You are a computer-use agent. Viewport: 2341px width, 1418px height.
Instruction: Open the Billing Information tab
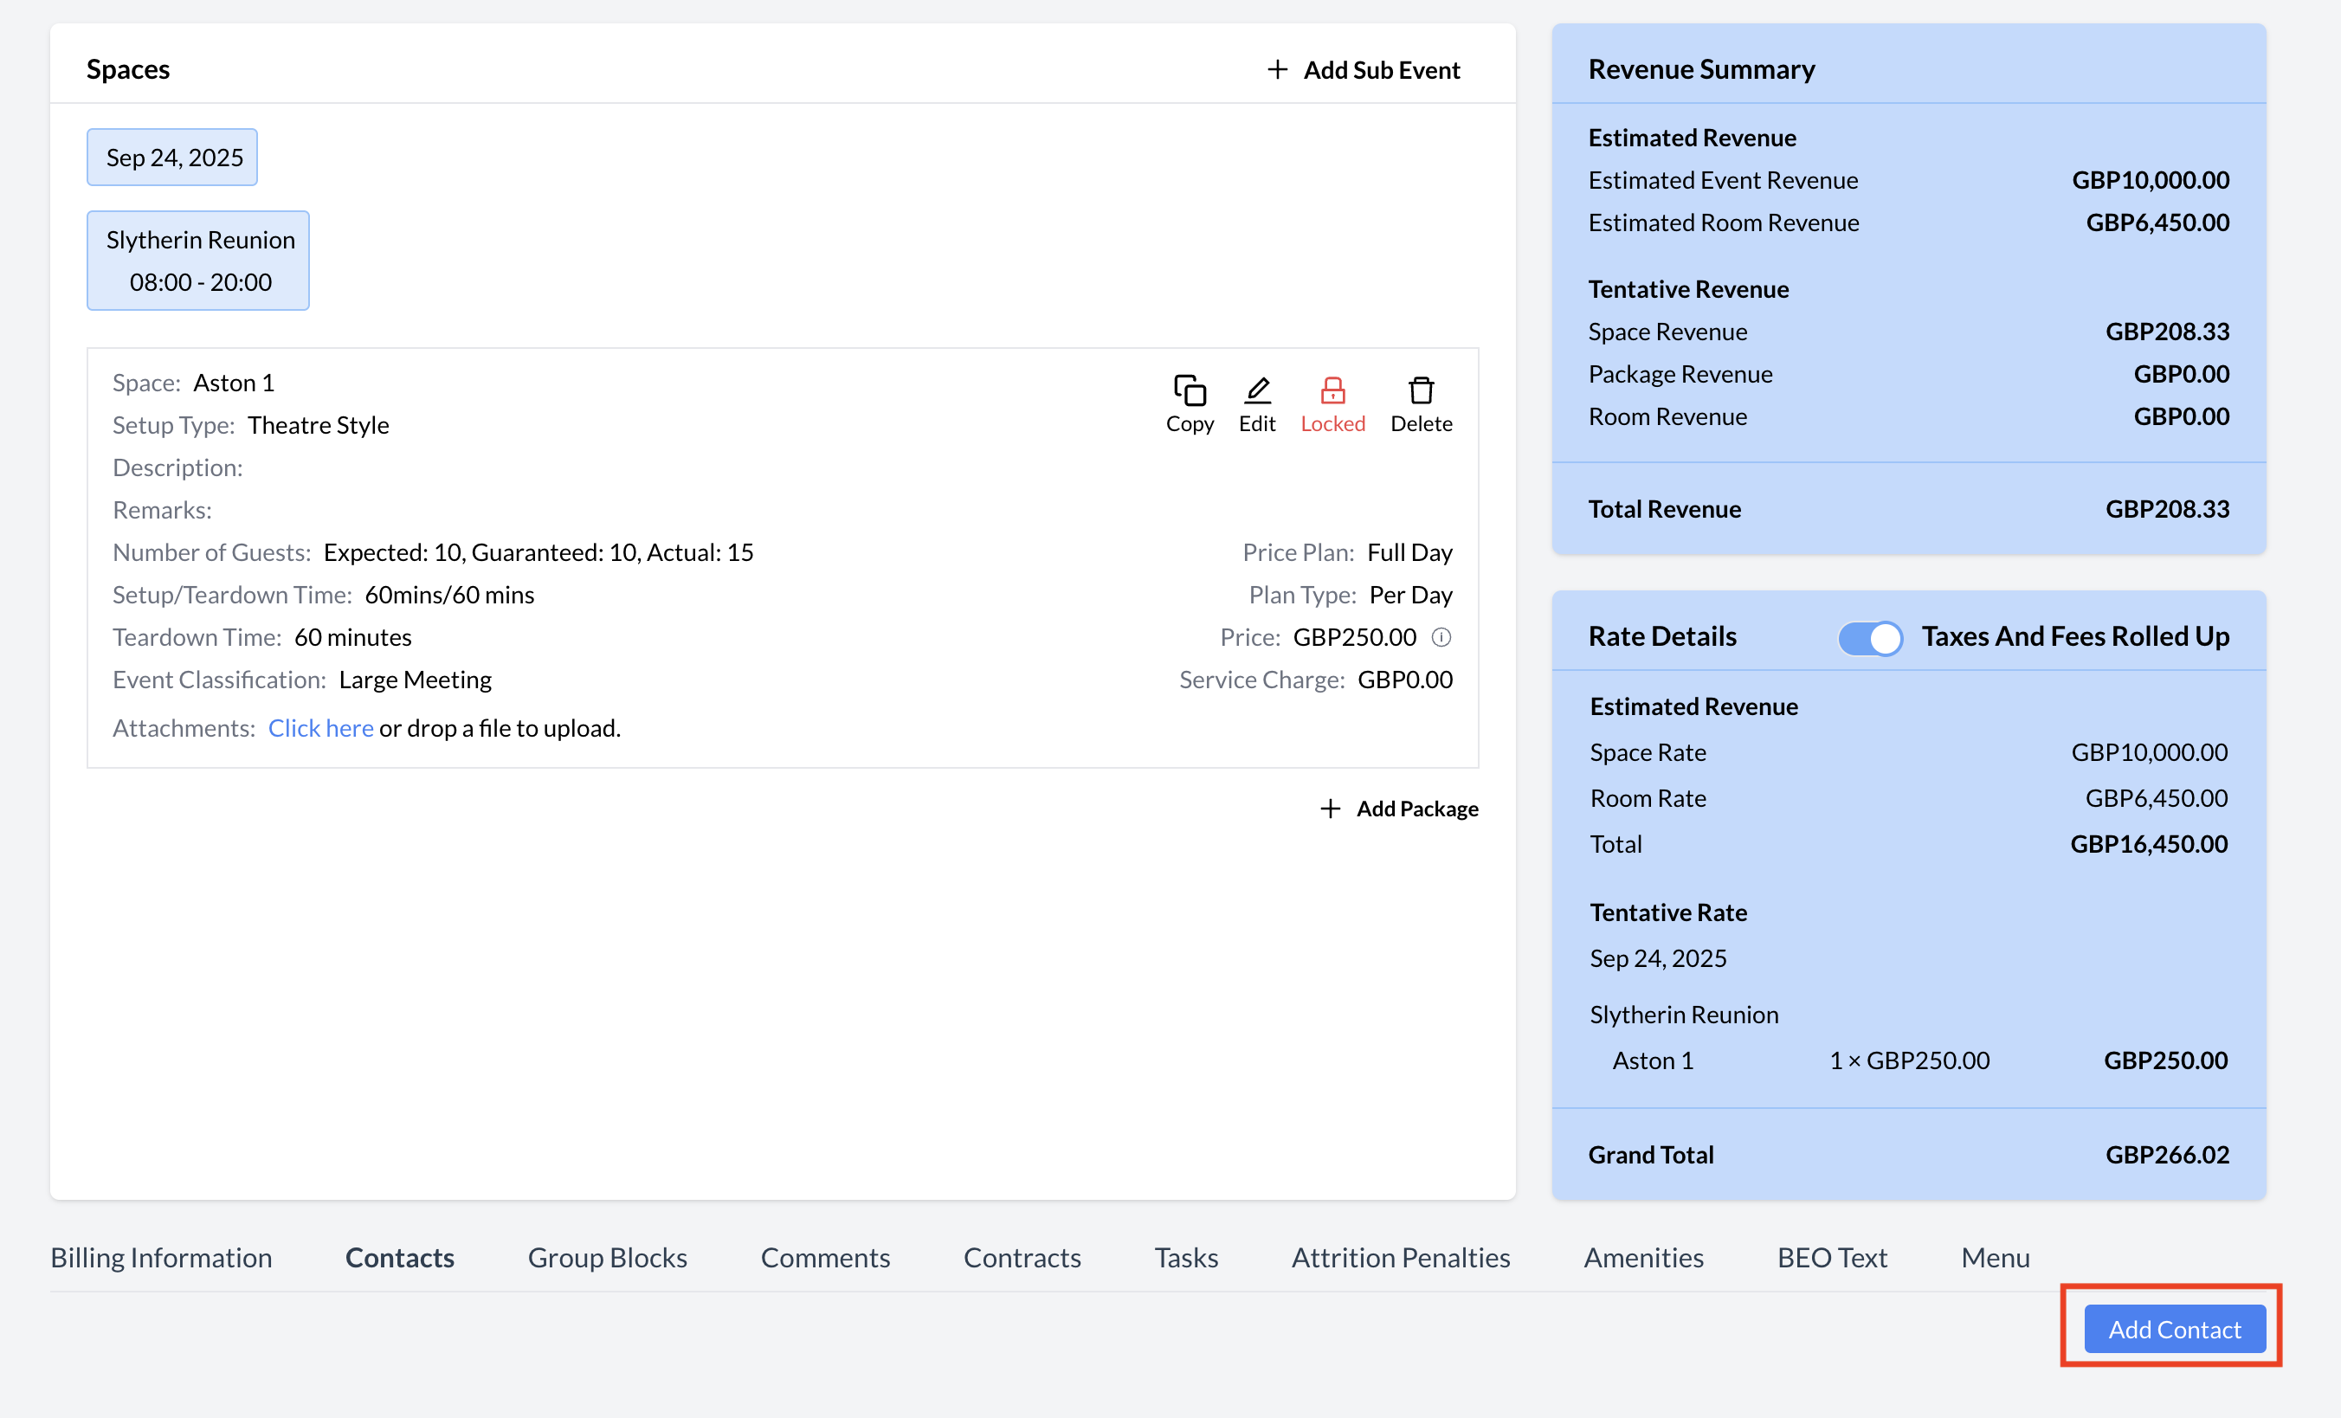tap(162, 1258)
